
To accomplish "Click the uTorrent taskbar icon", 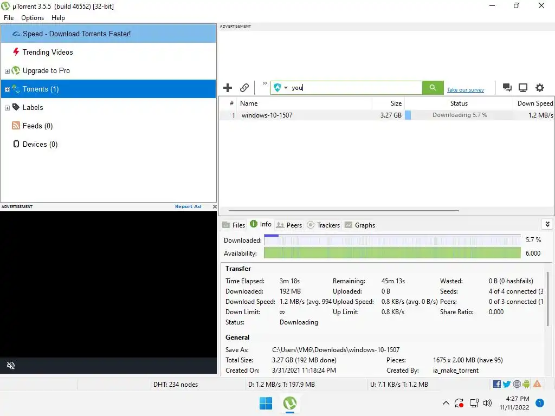I will (x=289, y=403).
